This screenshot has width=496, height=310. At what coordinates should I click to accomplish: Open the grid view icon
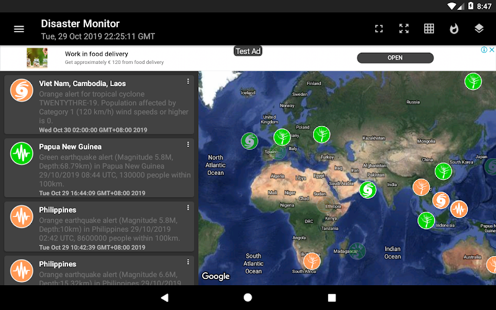point(429,29)
